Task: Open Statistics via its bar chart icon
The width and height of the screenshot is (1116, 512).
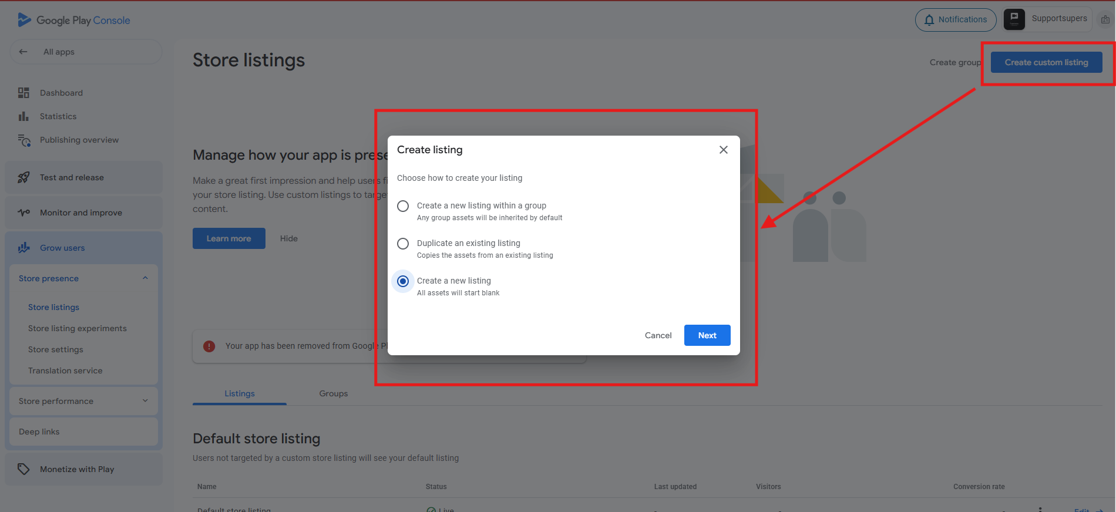Action: coord(23,116)
